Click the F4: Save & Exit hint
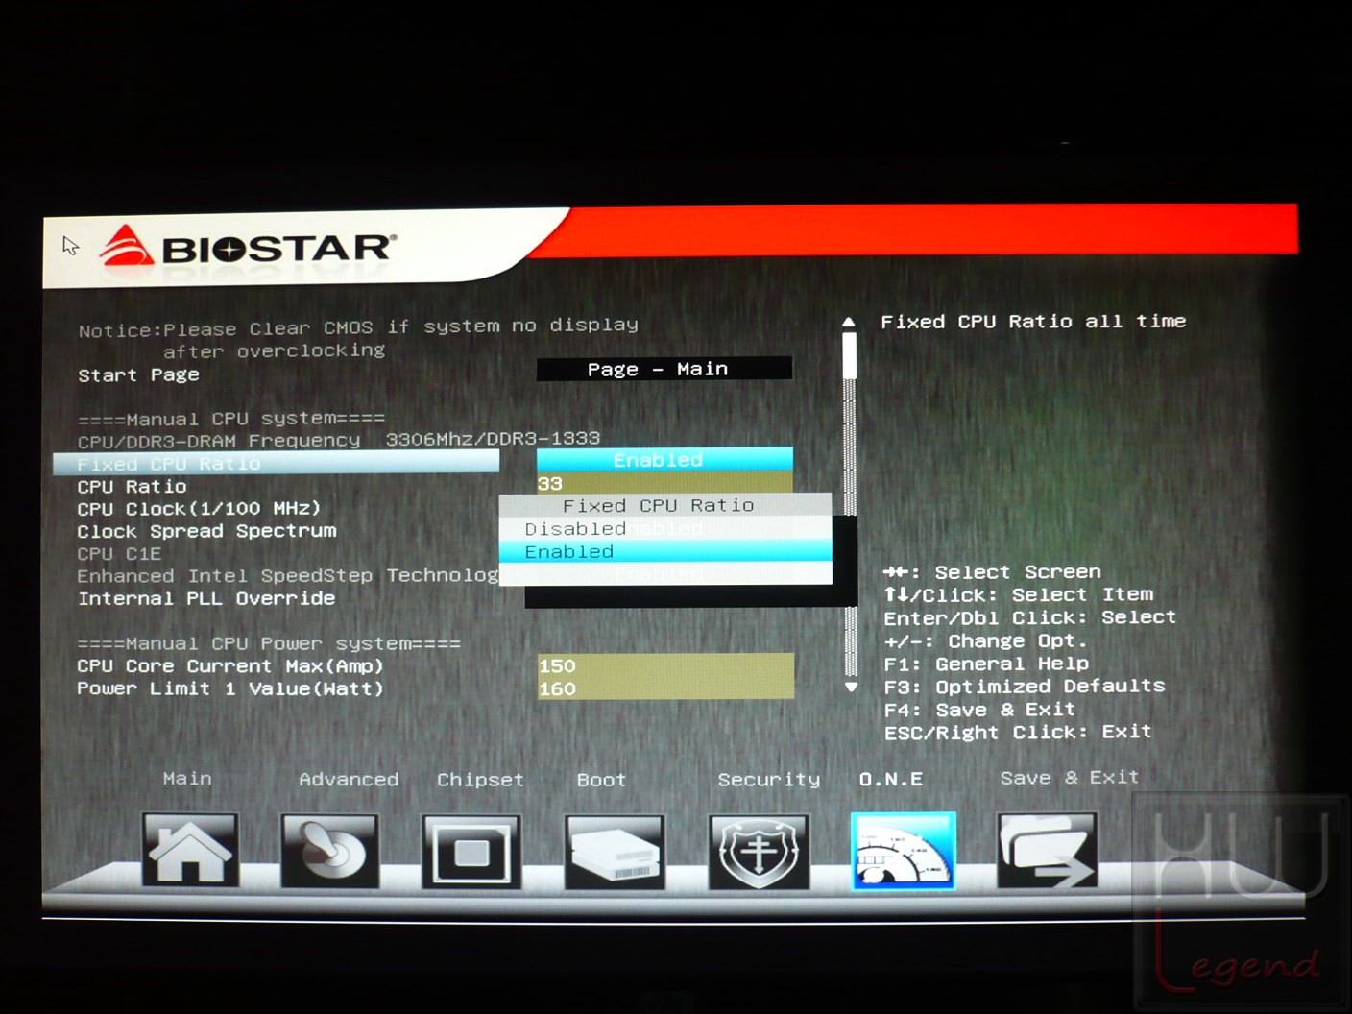The image size is (1352, 1014). (979, 710)
